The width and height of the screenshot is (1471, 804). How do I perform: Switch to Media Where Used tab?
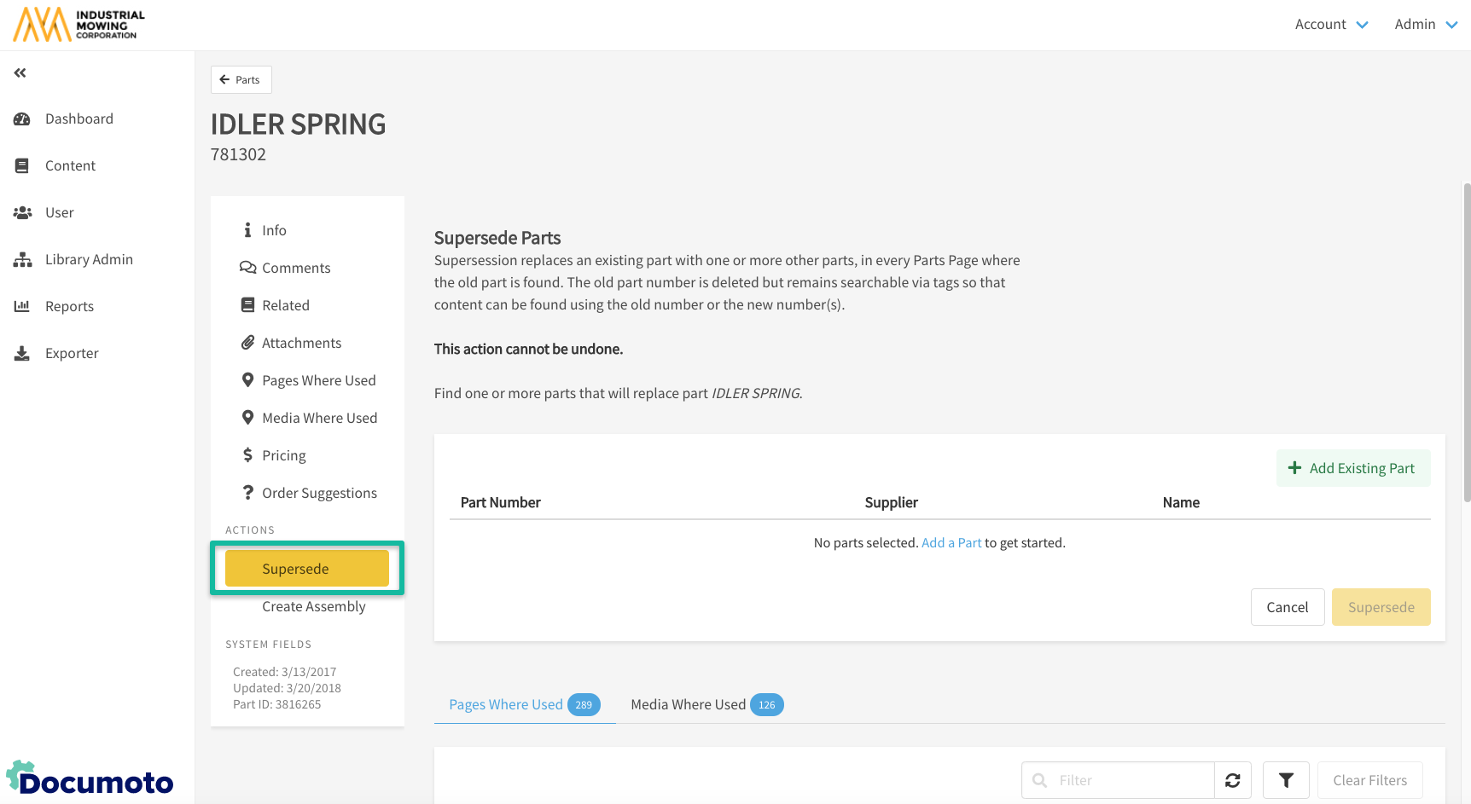(x=706, y=705)
